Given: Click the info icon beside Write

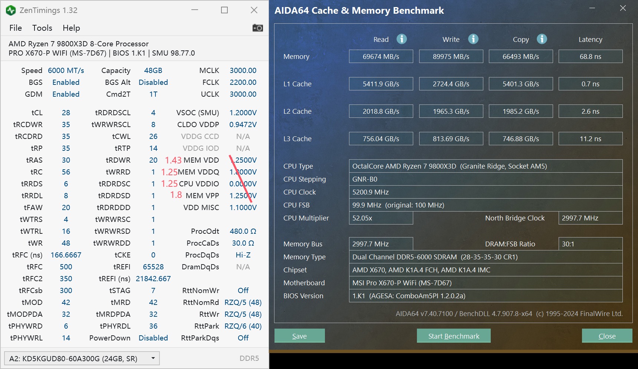Looking at the screenshot, I should coord(473,39).
